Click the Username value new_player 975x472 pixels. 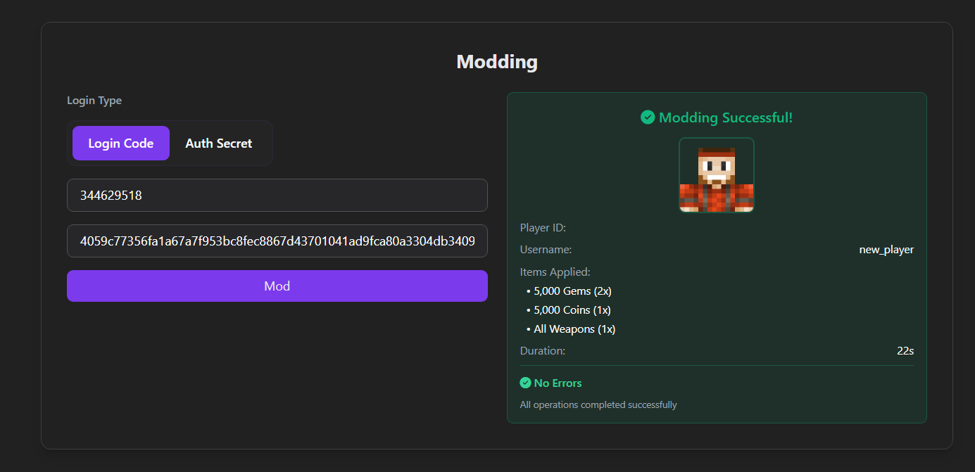coord(886,249)
